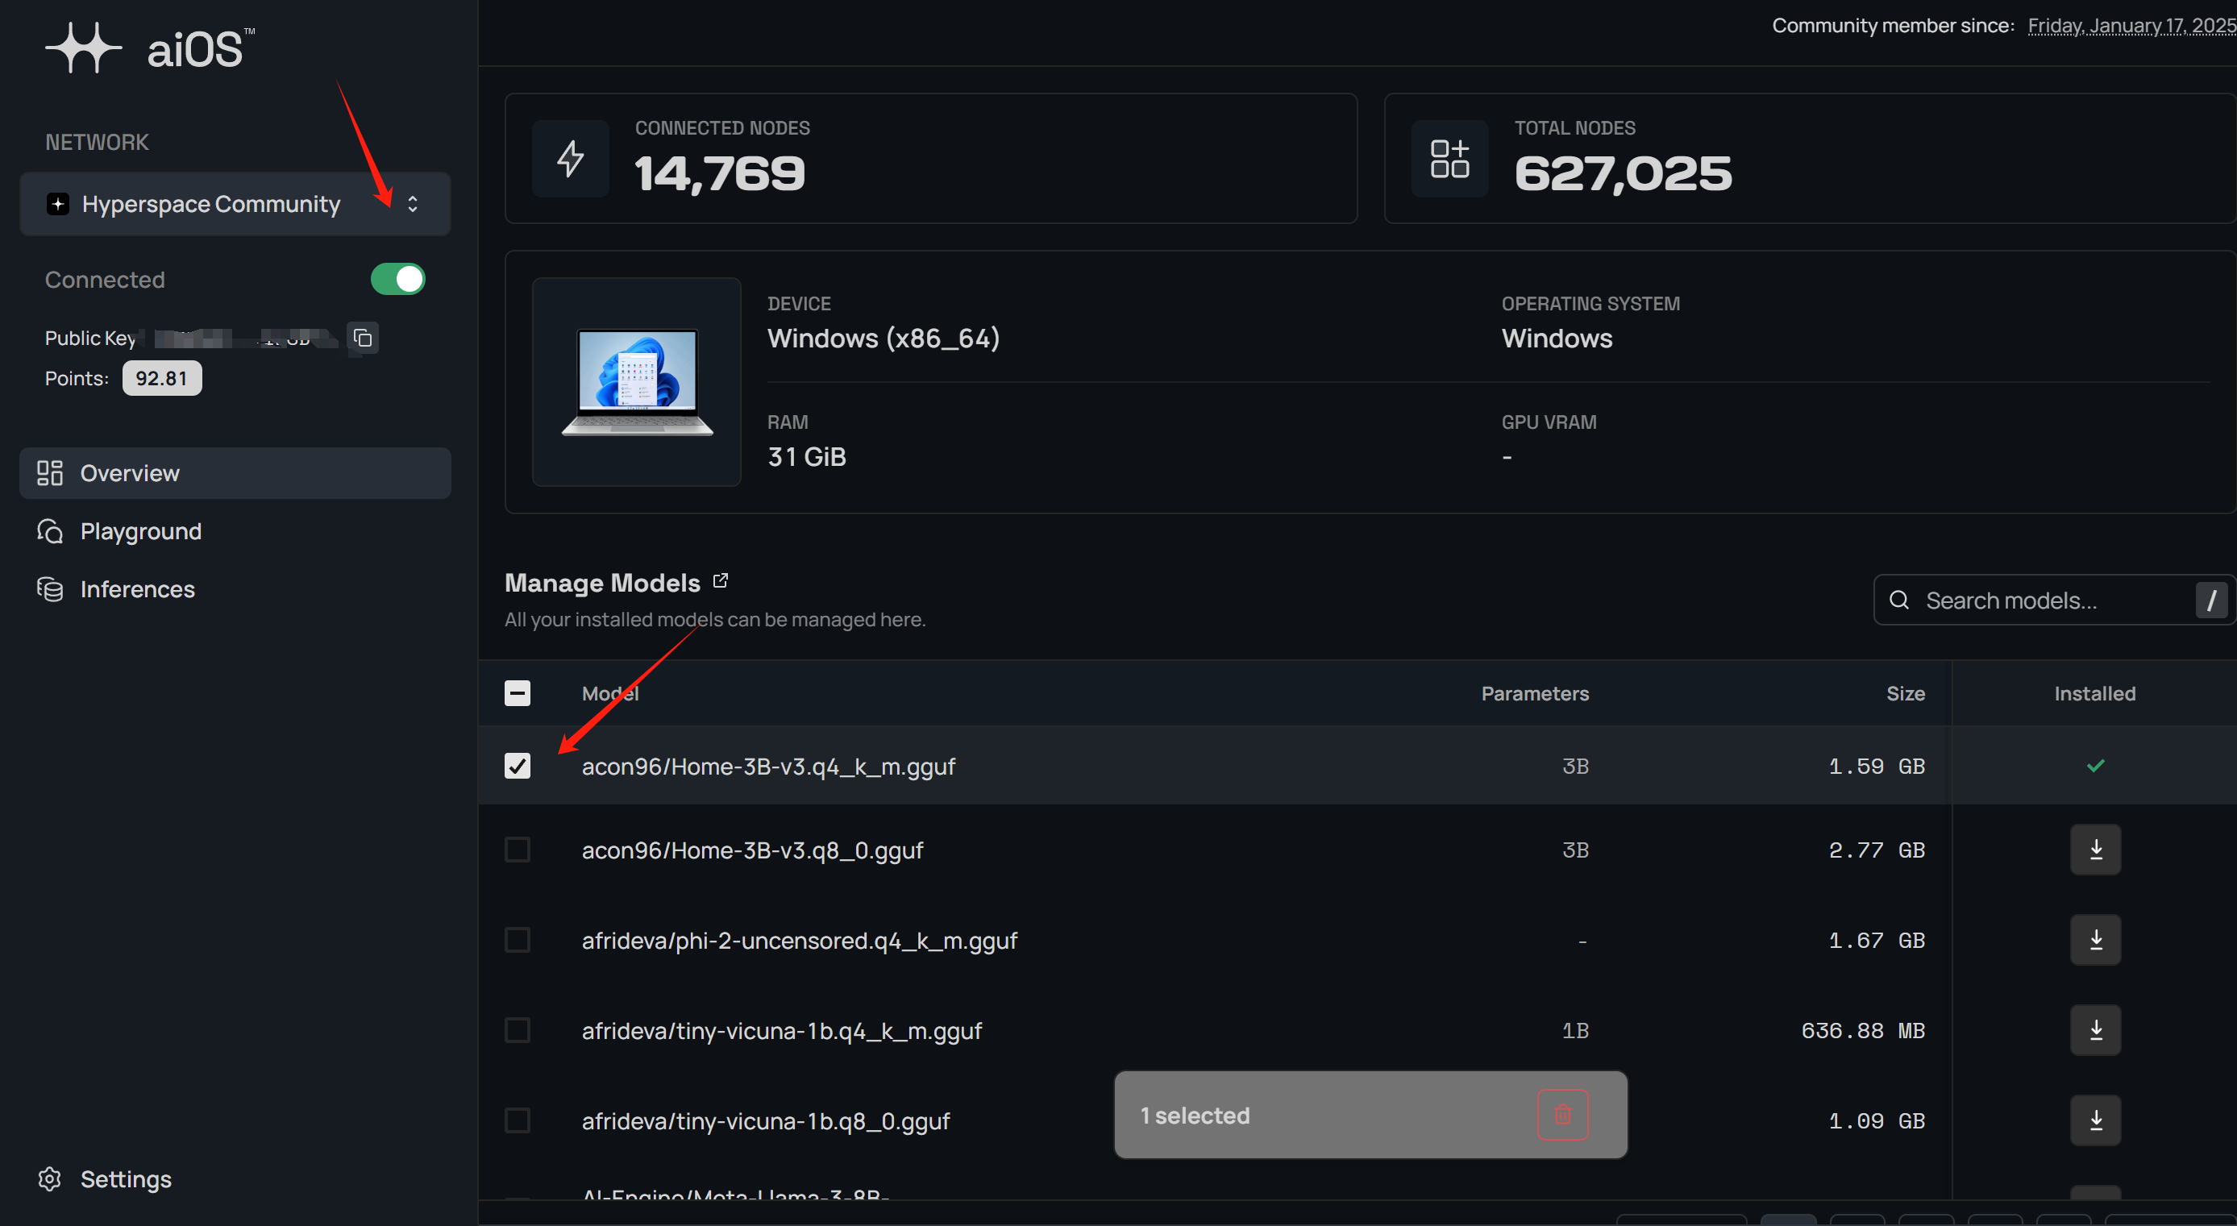Click the Friday, January 17, 2025 date link

(2130, 26)
